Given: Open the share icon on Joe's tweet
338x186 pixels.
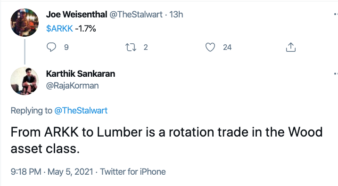Looking at the screenshot, I should click(290, 47).
